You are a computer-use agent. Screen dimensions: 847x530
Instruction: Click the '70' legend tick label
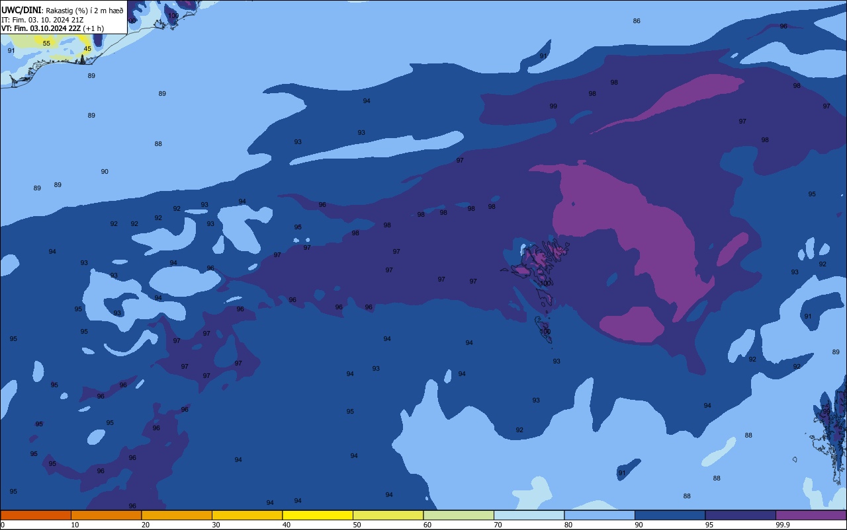pos(498,525)
